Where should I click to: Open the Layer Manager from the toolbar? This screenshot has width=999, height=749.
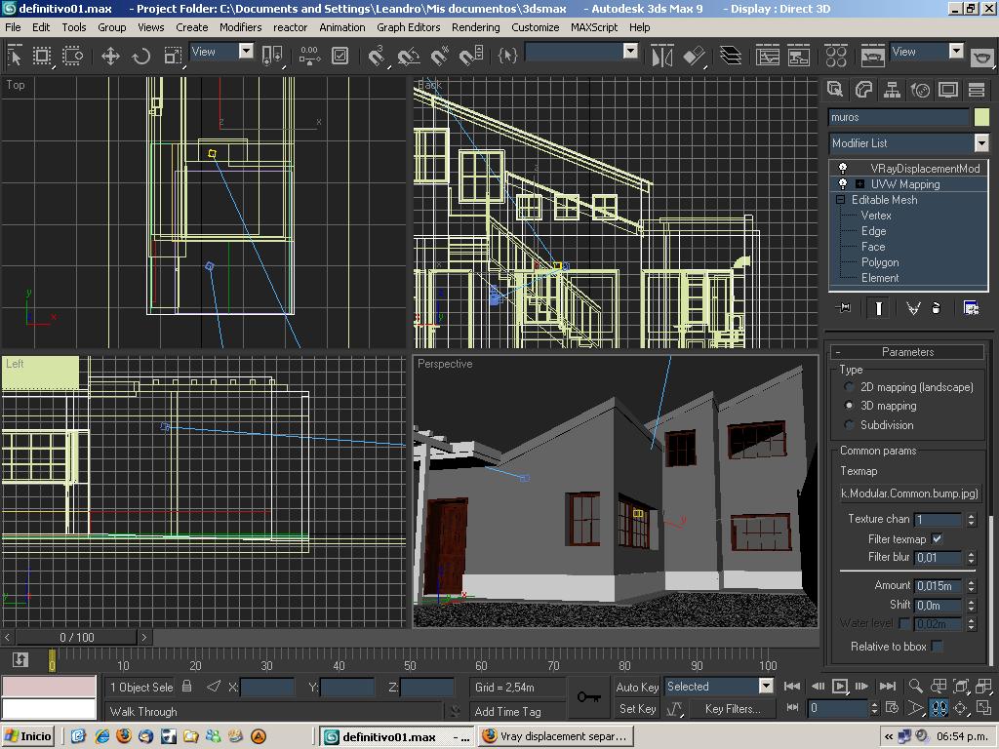pos(730,56)
